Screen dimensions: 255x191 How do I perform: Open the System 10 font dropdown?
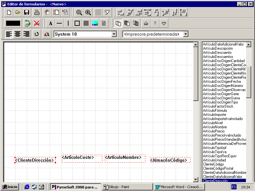pyautogui.click(x=114, y=34)
